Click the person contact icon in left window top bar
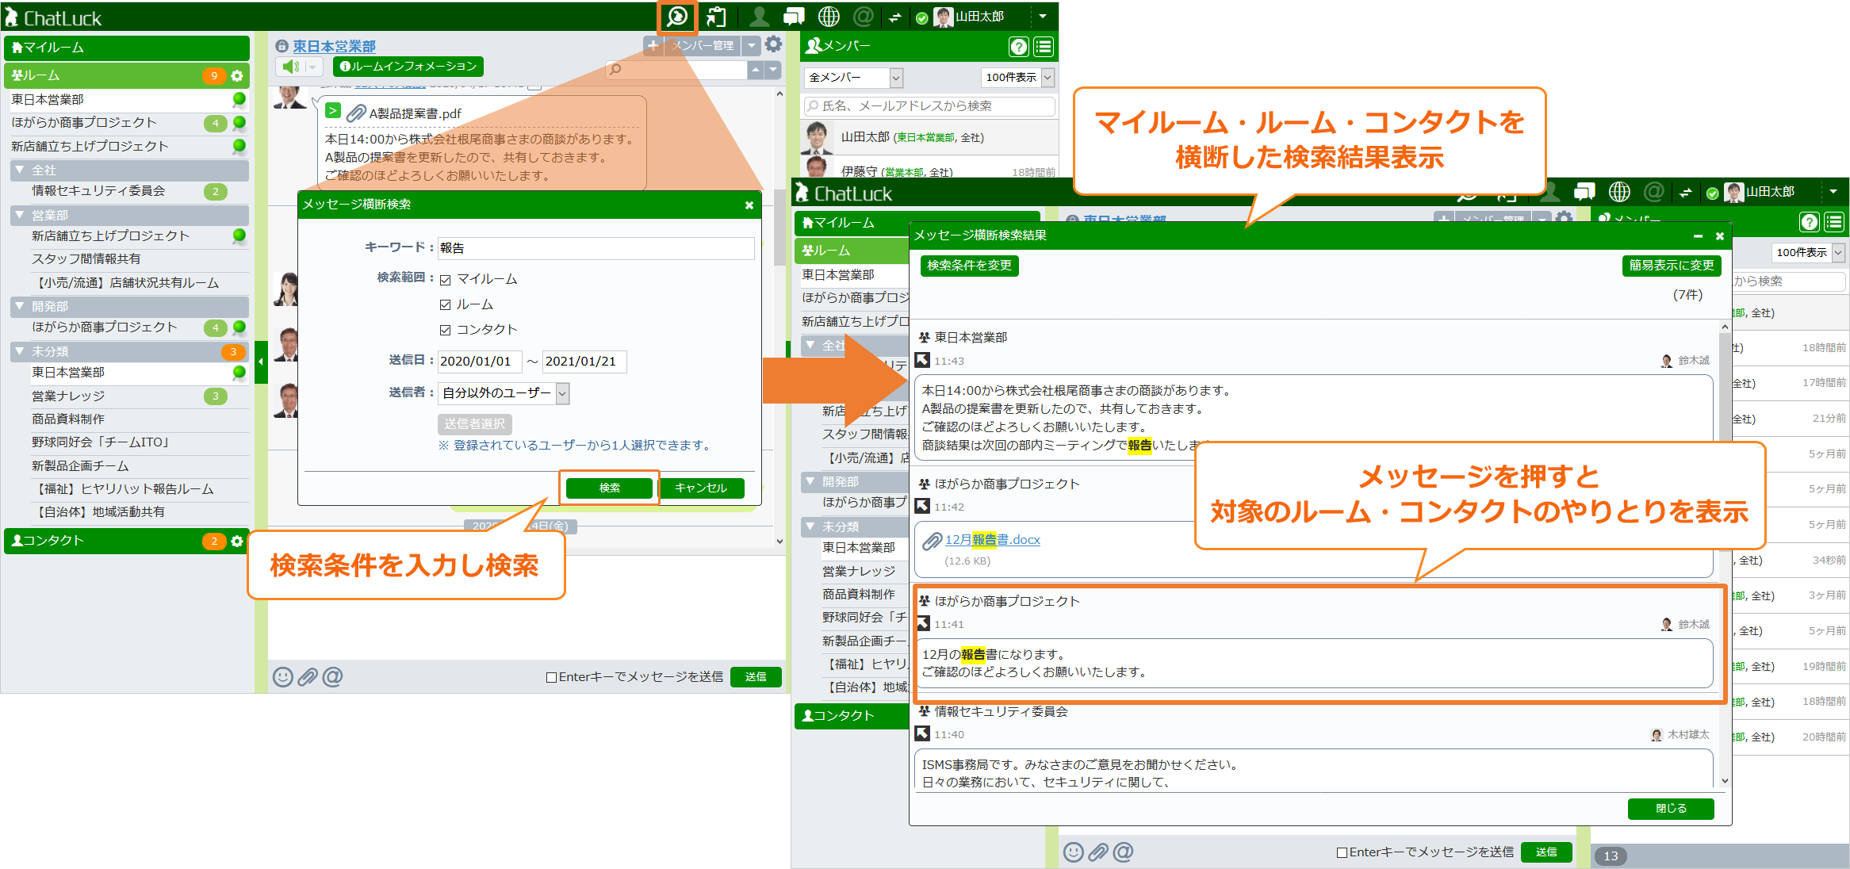The width and height of the screenshot is (1850, 869). tap(759, 17)
